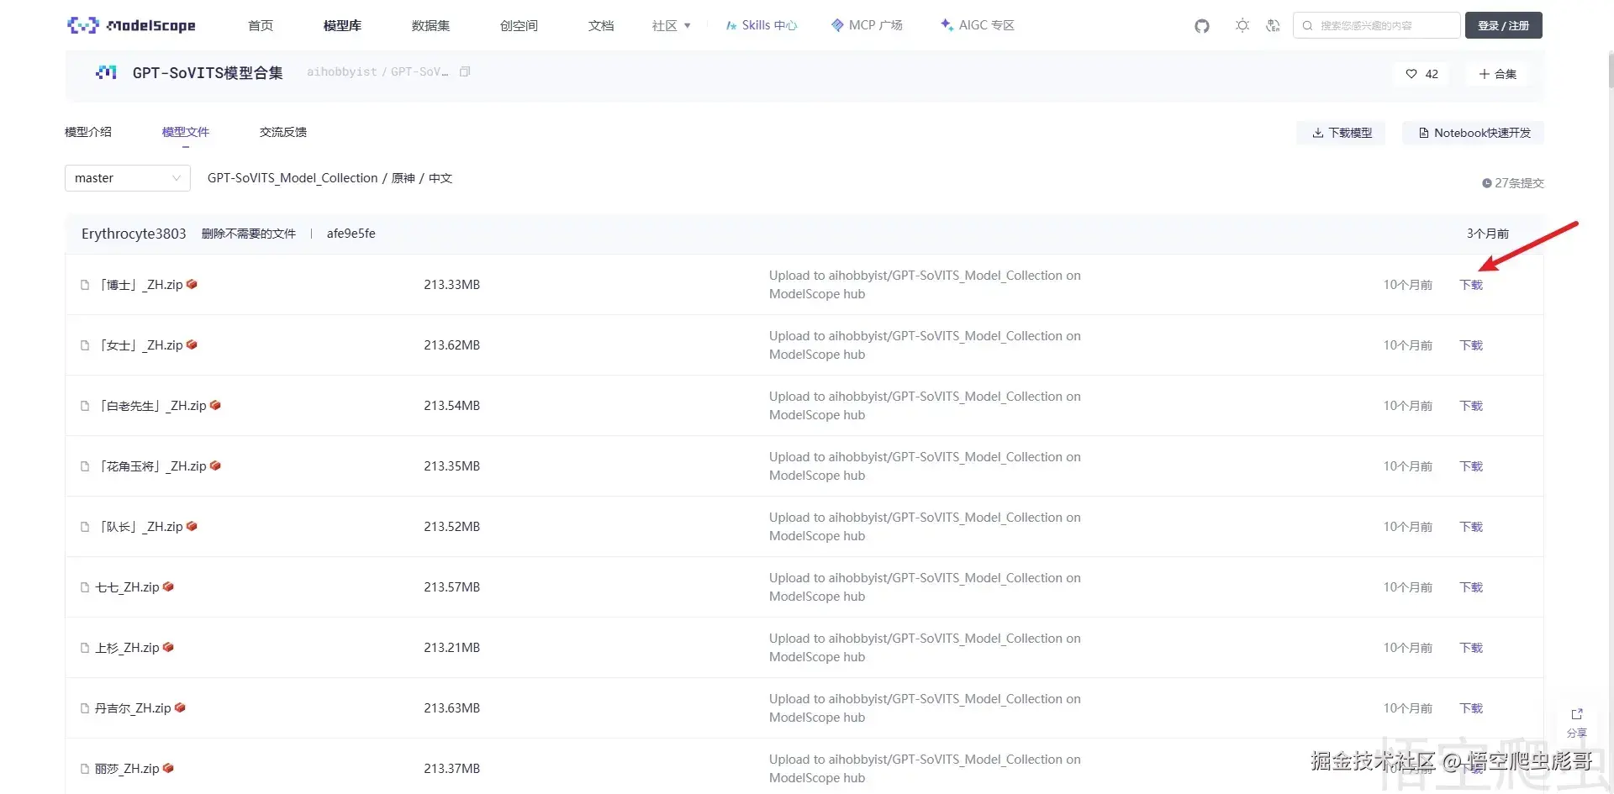Open the 模型库 navigation item
1614x794 pixels.
pos(342,26)
